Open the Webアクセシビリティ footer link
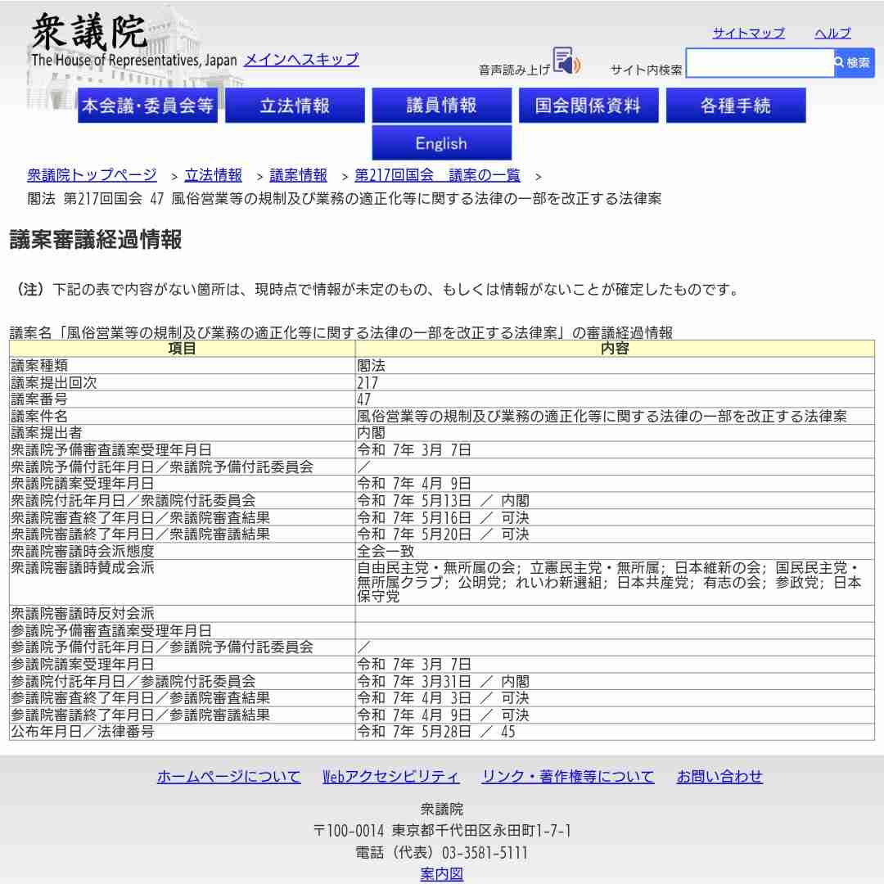 point(390,777)
